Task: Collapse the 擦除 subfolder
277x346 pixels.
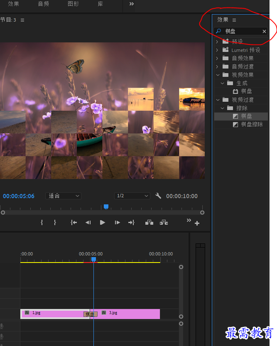Action: [x=222, y=108]
